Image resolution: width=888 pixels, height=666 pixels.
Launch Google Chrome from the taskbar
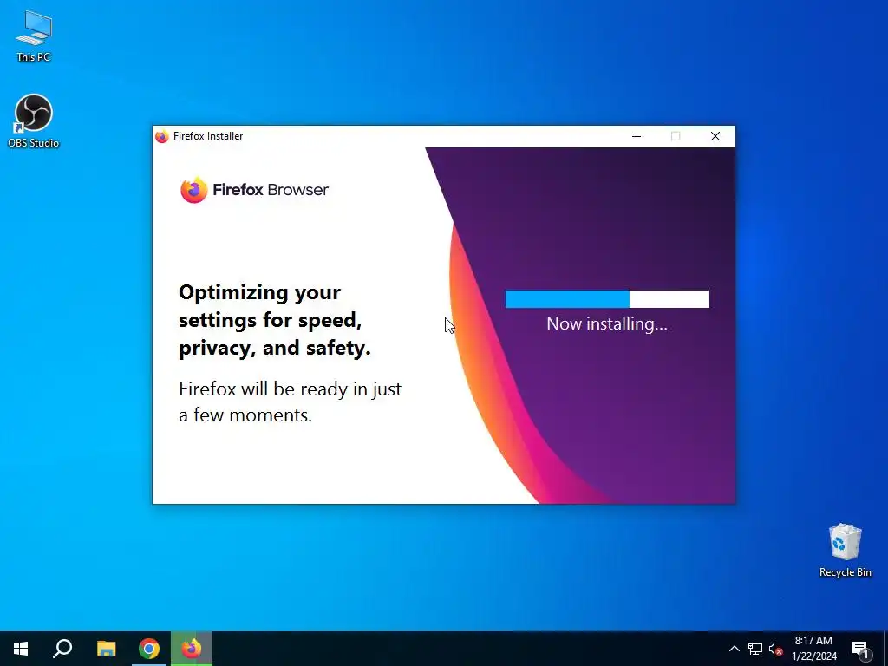[149, 649]
